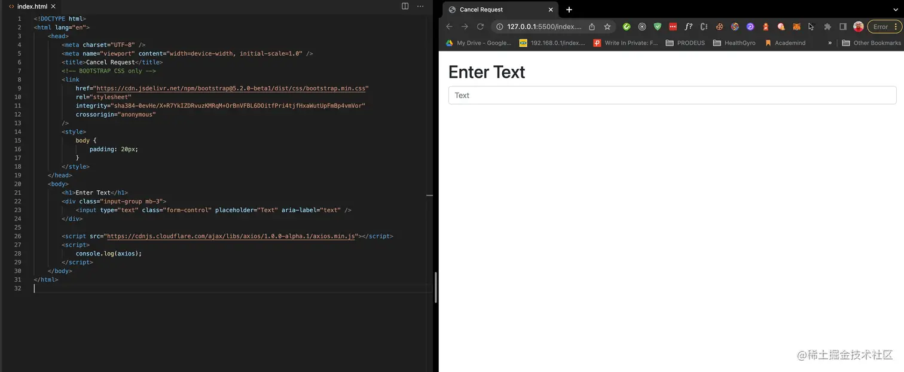The width and height of the screenshot is (904, 372).
Task: Select the index.html editor tab
Action: click(32, 7)
